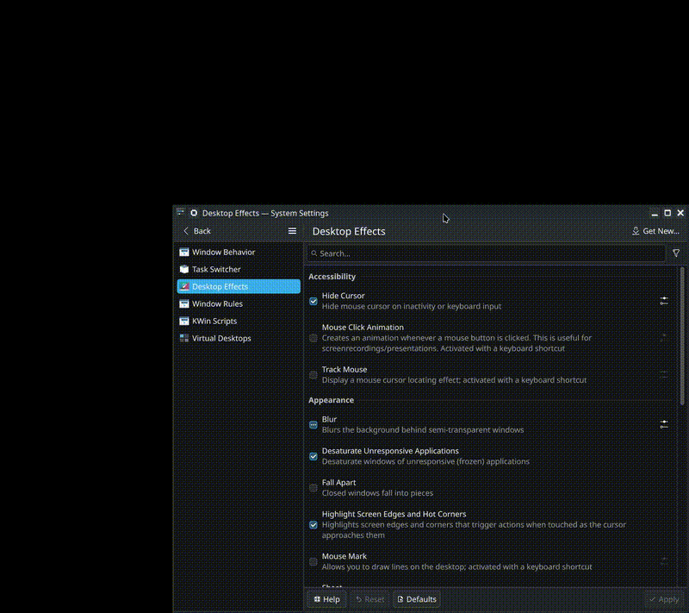Enable the Track Mouse effect checkbox
Viewport: 689px width, 613px height.
[x=313, y=375]
